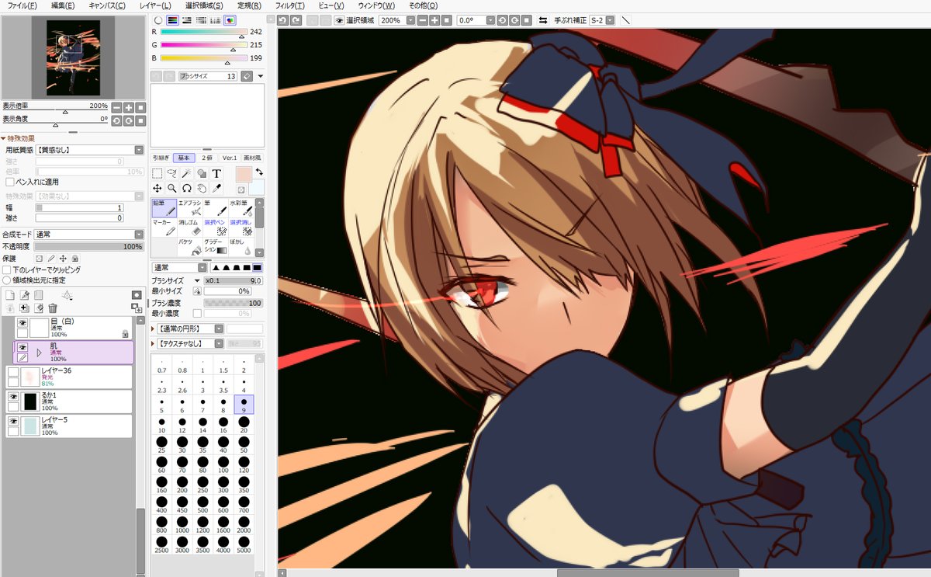Hide the レイヤー5 layer
The height and width of the screenshot is (577, 931).
click(12, 421)
